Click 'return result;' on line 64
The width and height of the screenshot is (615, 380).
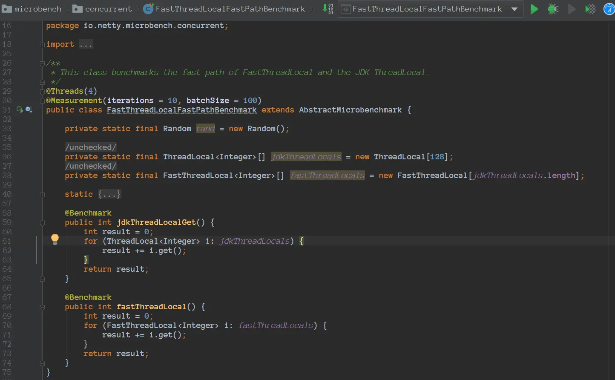click(x=116, y=269)
